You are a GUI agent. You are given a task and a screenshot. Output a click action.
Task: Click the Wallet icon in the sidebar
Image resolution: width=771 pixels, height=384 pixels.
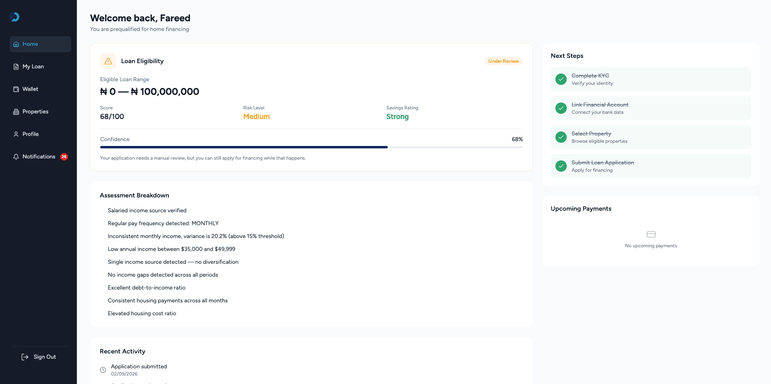point(16,89)
